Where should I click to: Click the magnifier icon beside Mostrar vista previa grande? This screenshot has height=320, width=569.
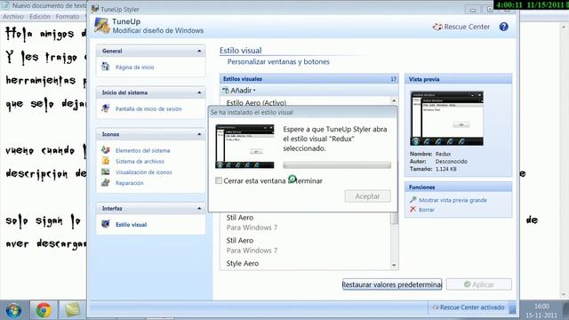tap(413, 199)
